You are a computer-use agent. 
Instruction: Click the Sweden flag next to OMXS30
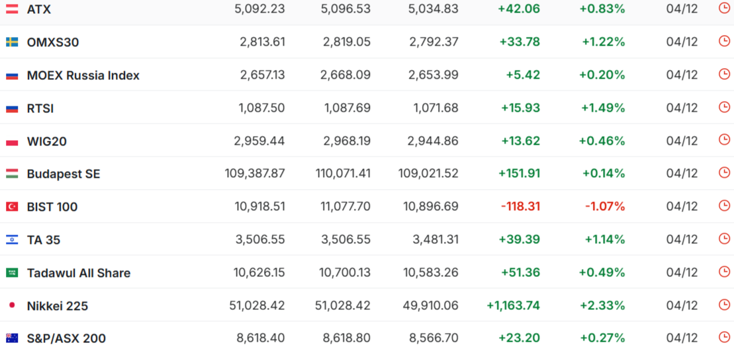click(12, 42)
